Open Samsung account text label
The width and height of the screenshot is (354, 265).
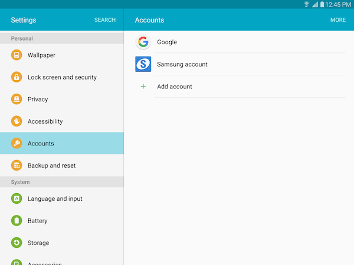pos(182,64)
